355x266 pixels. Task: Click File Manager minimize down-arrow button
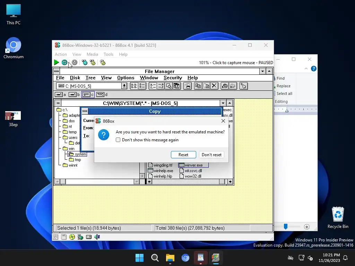click(262, 71)
